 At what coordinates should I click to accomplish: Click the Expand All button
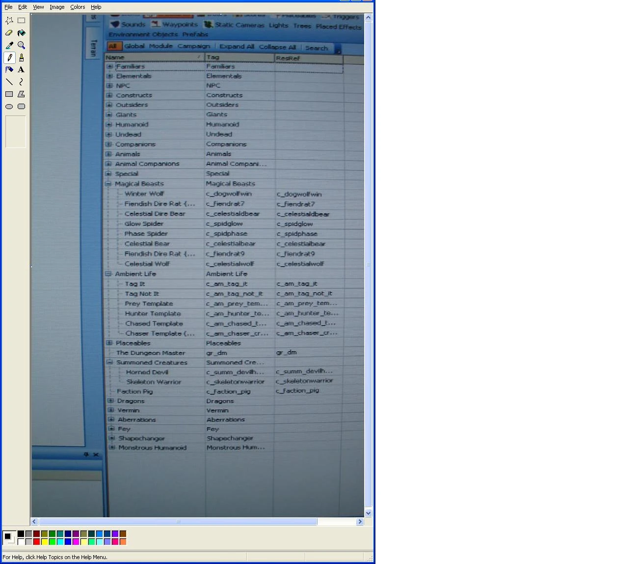click(x=237, y=47)
